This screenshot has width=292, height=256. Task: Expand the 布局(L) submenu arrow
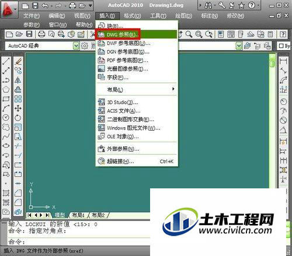pos(173,89)
